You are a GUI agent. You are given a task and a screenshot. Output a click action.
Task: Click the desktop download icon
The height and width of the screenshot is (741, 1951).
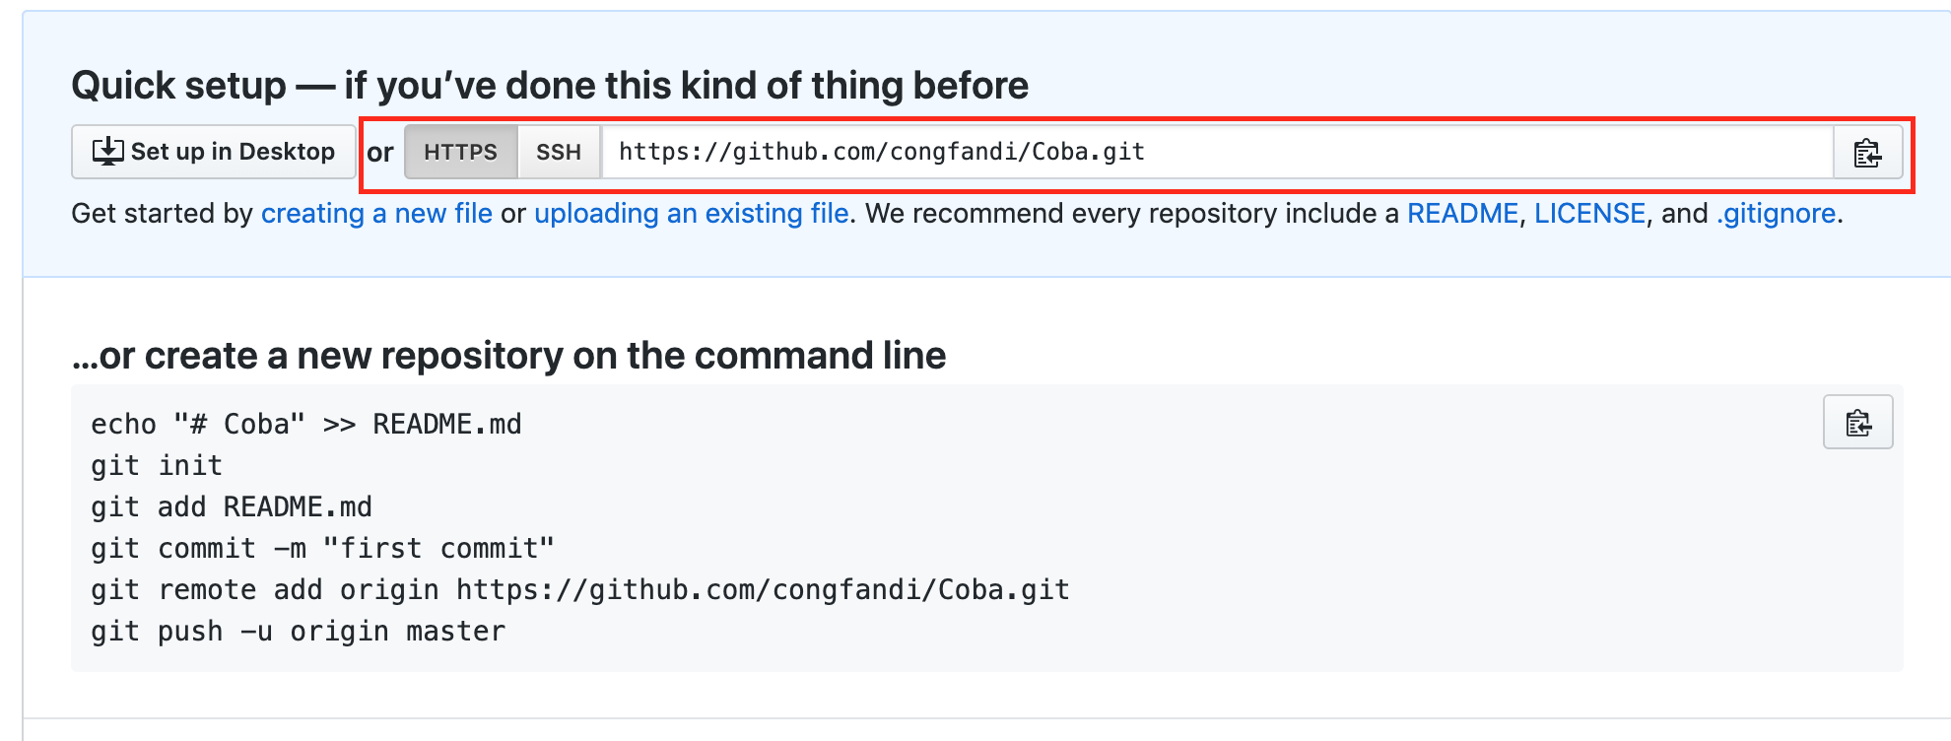107,152
